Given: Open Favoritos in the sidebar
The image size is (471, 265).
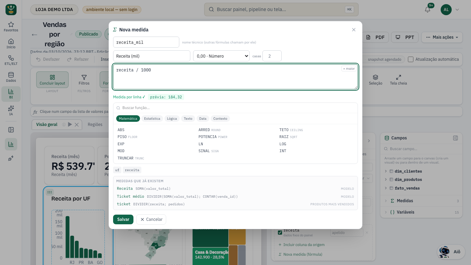Looking at the screenshot, I should (x=11, y=27).
